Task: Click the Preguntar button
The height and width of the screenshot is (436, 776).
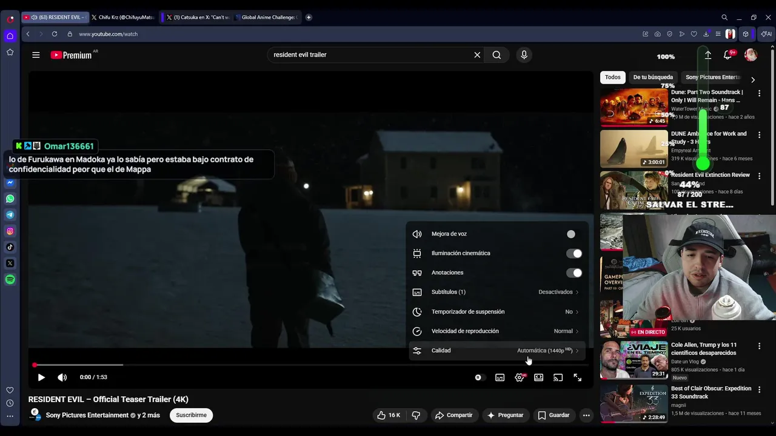Action: point(505,415)
